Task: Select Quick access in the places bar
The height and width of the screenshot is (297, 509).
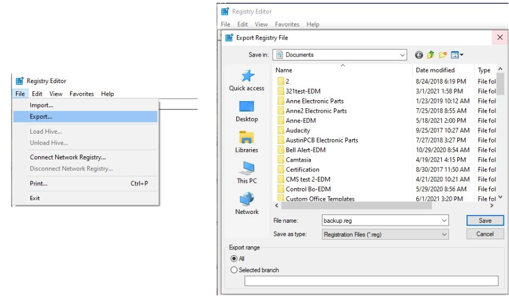Action: click(246, 80)
